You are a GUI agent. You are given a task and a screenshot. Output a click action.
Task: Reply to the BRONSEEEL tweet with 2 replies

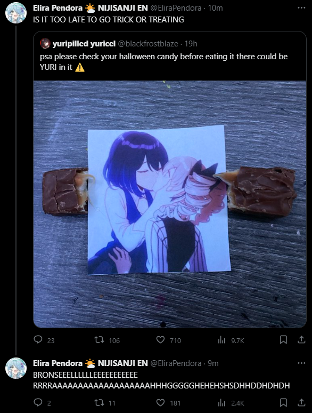point(38,402)
